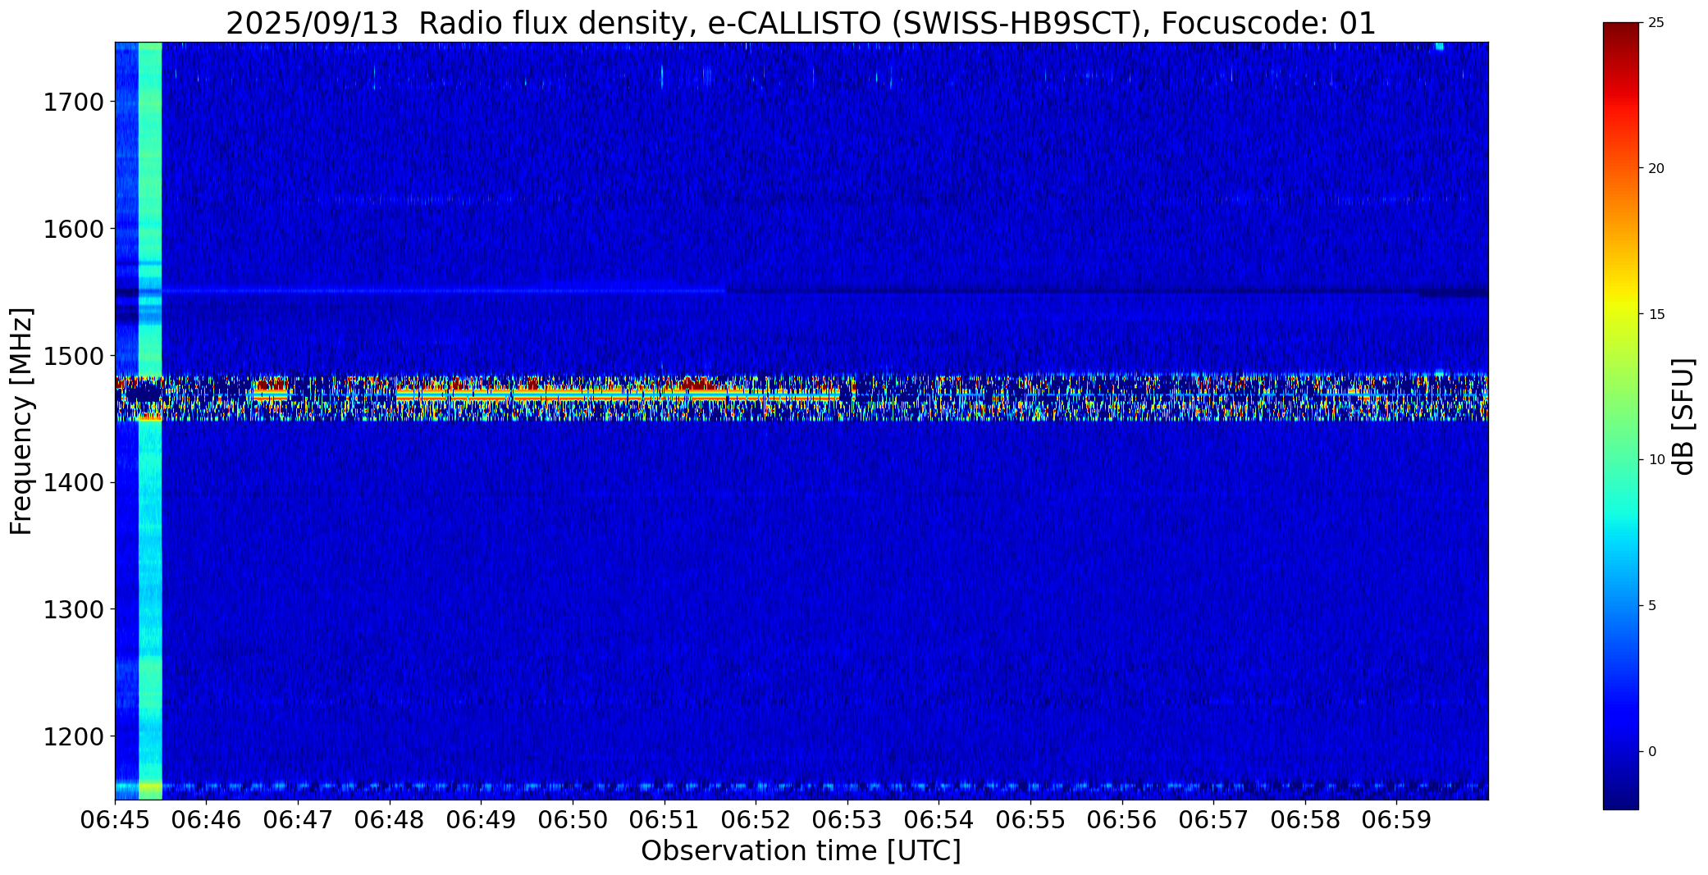Image resolution: width=1708 pixels, height=875 pixels.
Task: Click the 06:45 time tick label
Action: [x=115, y=819]
